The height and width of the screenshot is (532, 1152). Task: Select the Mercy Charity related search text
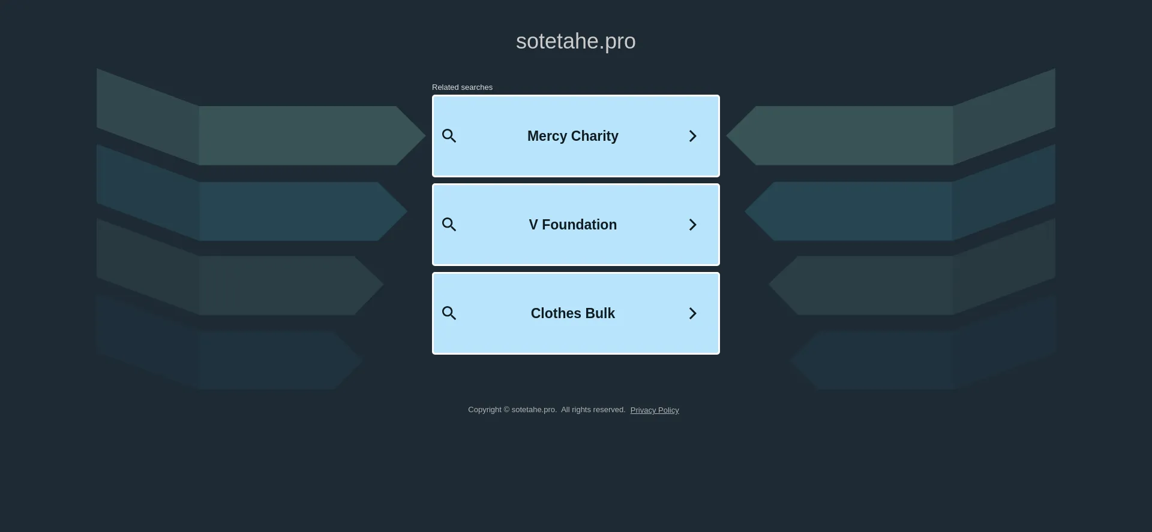coord(572,136)
